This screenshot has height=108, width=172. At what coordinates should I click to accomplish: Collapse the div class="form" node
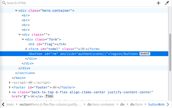pyautogui.click(x=23, y=39)
